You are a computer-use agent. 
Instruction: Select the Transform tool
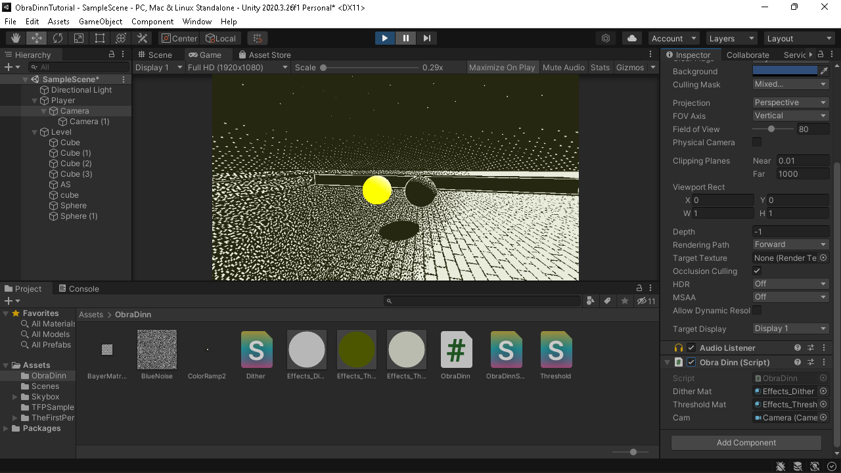(121, 38)
